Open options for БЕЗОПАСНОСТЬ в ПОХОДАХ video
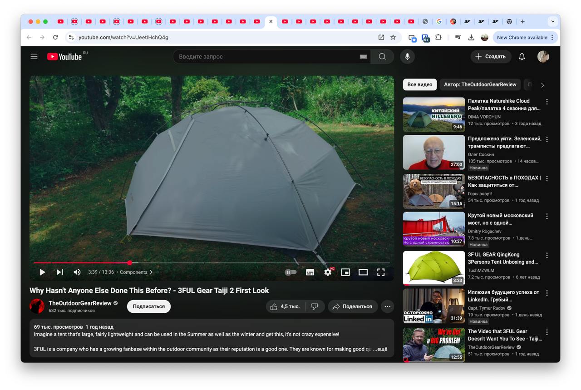The width and height of the screenshot is (581, 390). pos(547,178)
